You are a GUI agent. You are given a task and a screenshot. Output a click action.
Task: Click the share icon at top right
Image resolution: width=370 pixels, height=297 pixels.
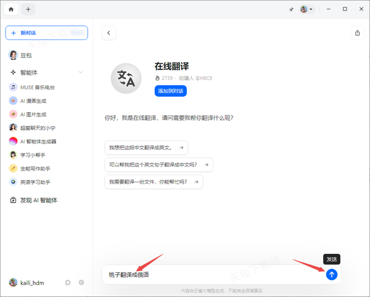click(357, 33)
